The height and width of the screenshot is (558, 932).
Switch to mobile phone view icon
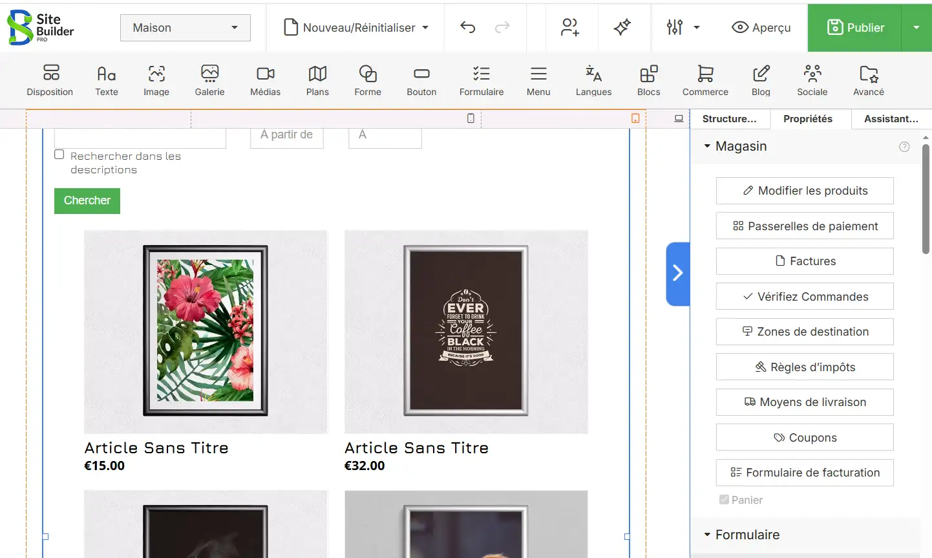(471, 118)
